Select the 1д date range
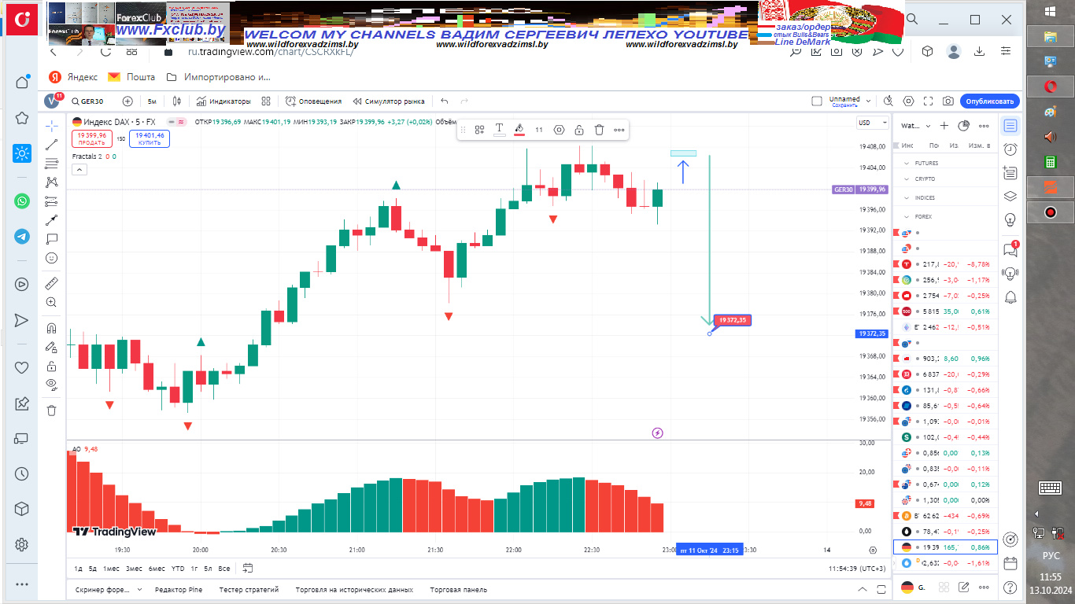This screenshot has width=1075, height=604. [x=79, y=568]
